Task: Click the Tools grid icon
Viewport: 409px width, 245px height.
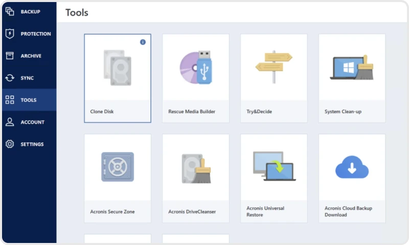Action: click(x=10, y=100)
